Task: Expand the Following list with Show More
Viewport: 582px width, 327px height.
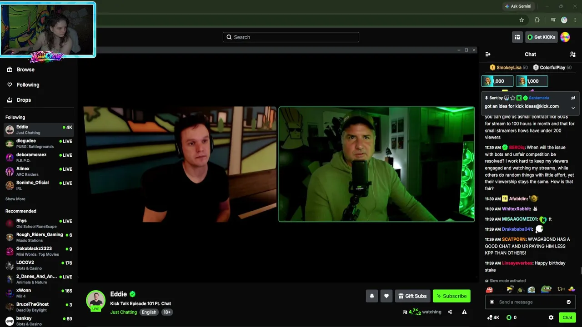Action: click(x=15, y=199)
